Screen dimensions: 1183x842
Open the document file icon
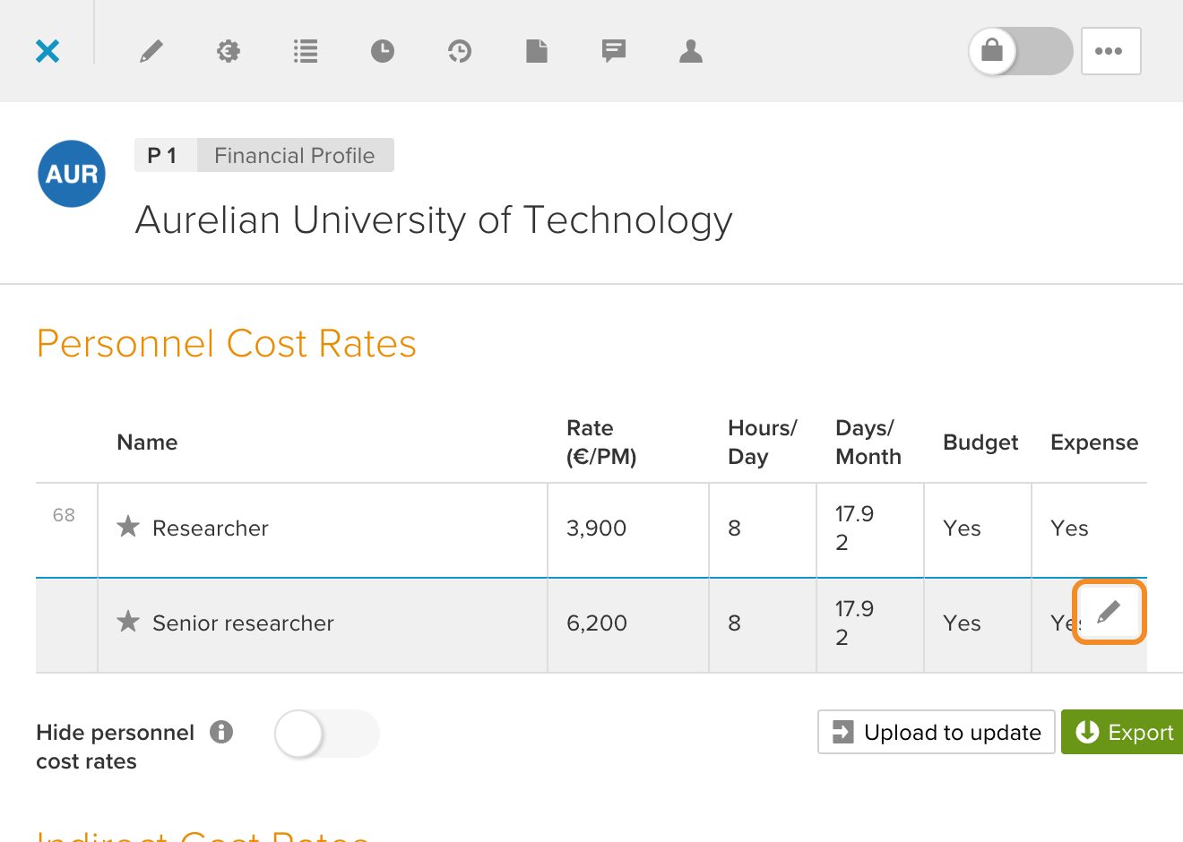537,51
